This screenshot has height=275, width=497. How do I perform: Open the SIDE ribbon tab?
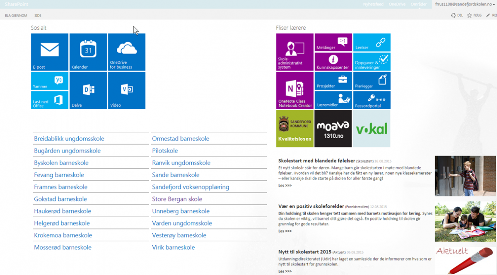(x=38, y=16)
